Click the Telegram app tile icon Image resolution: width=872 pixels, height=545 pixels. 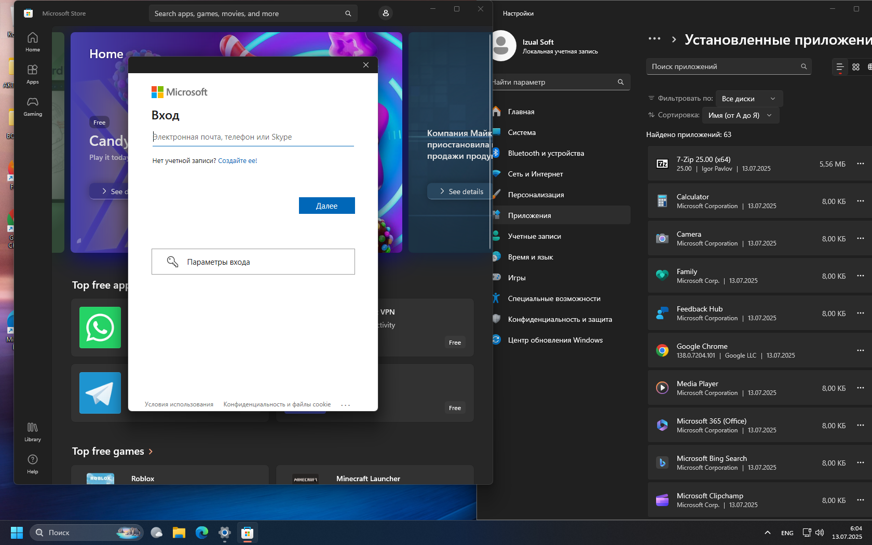coord(100,393)
